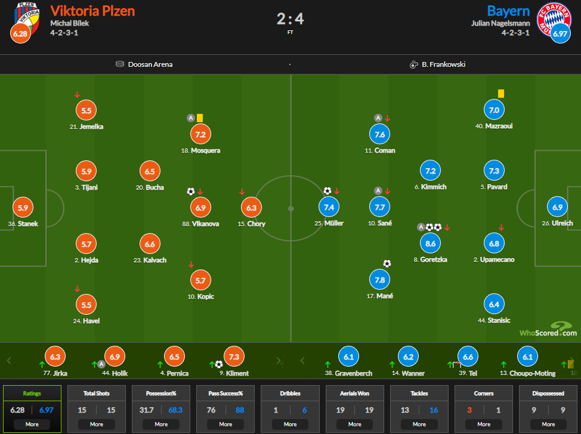Show next Plzen substitutes with right chevron
581x434 pixels.
pos(279,360)
